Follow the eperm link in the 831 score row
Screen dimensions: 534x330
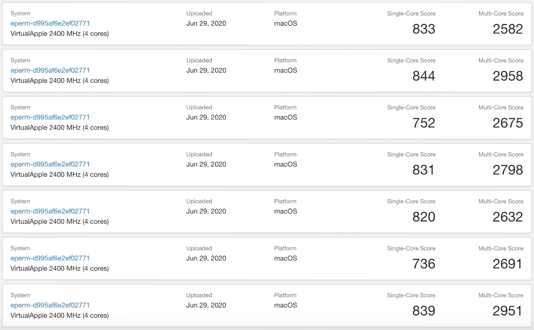(50, 164)
